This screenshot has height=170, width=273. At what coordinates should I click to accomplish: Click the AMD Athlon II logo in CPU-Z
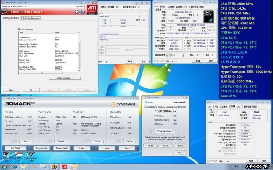[x=209, y=16]
